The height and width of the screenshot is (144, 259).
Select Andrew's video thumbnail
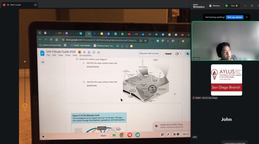tap(225, 41)
